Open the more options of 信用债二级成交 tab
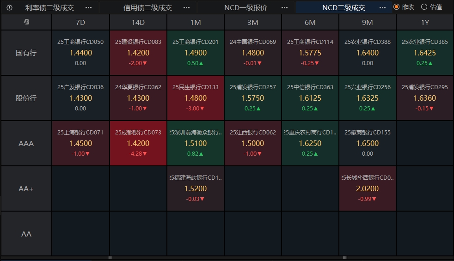454x261 pixels. (187, 7)
